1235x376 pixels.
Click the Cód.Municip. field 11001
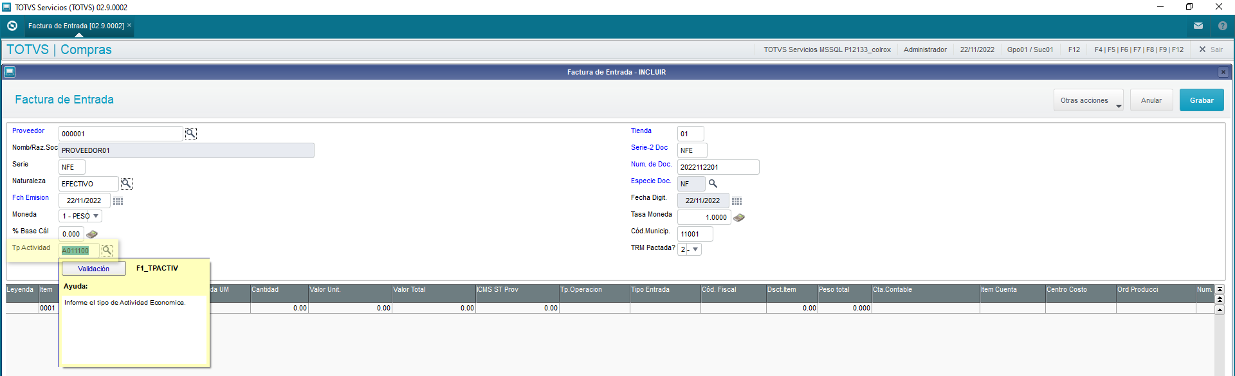click(695, 234)
